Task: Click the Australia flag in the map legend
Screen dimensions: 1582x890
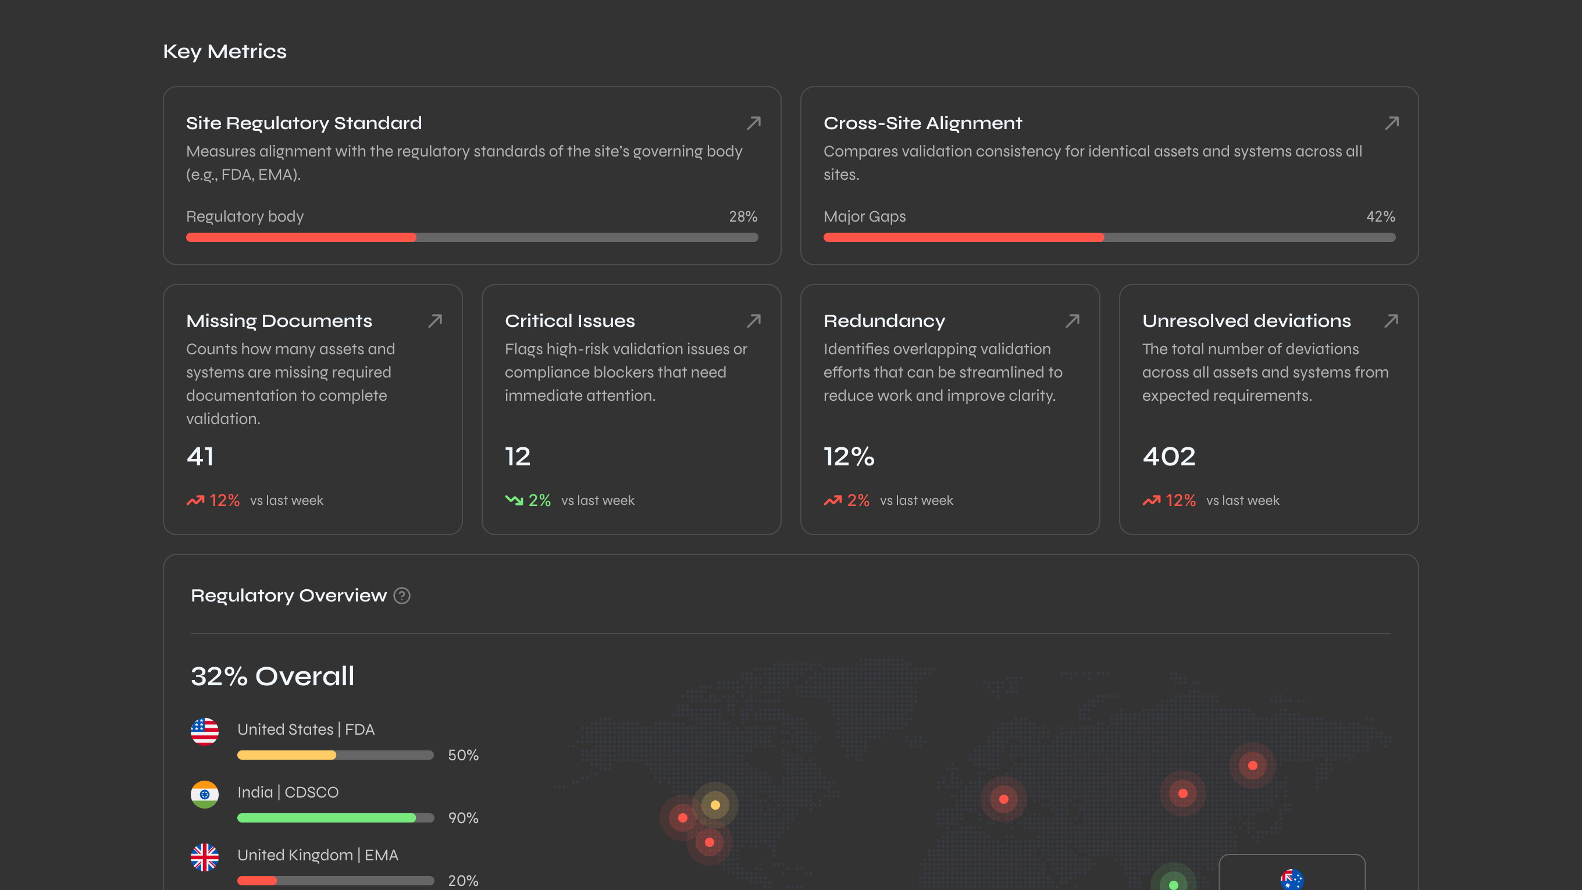Action: click(x=1293, y=880)
